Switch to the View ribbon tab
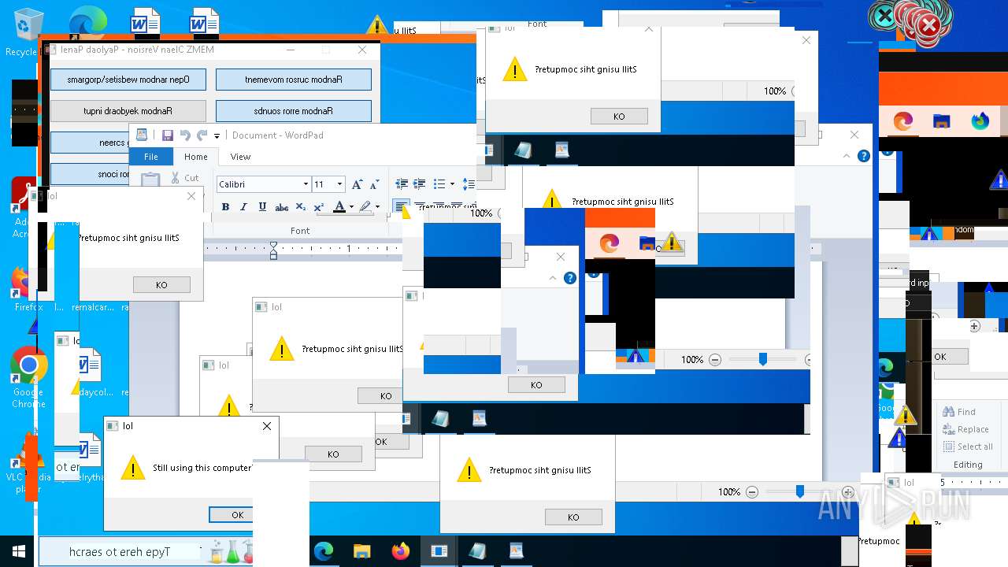Viewport: 1008px width, 567px height. tap(240, 157)
